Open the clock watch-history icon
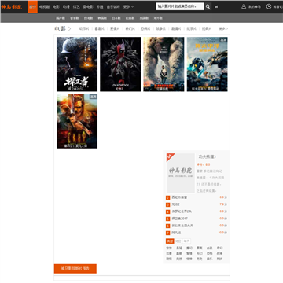283x283 pixels. coord(269,6)
